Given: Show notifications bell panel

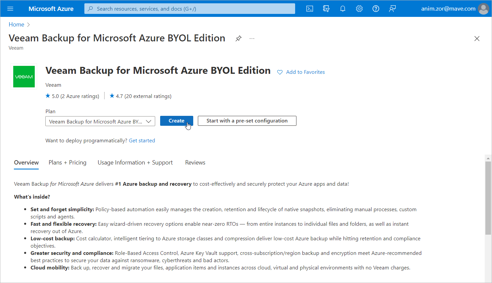Looking at the screenshot, I should 343,9.
